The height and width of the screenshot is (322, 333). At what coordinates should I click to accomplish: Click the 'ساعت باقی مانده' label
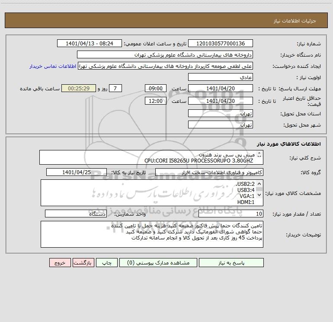pyautogui.click(x=40, y=89)
